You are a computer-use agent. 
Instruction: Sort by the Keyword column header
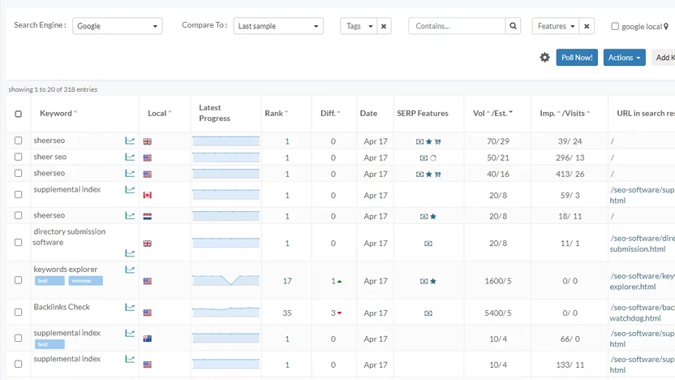[58, 114]
